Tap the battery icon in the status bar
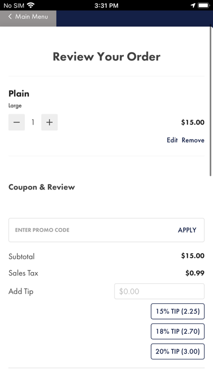Image resolution: width=213 pixels, height=379 pixels. pos(204,5)
